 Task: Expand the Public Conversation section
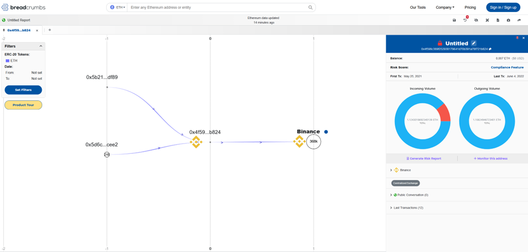click(391, 195)
